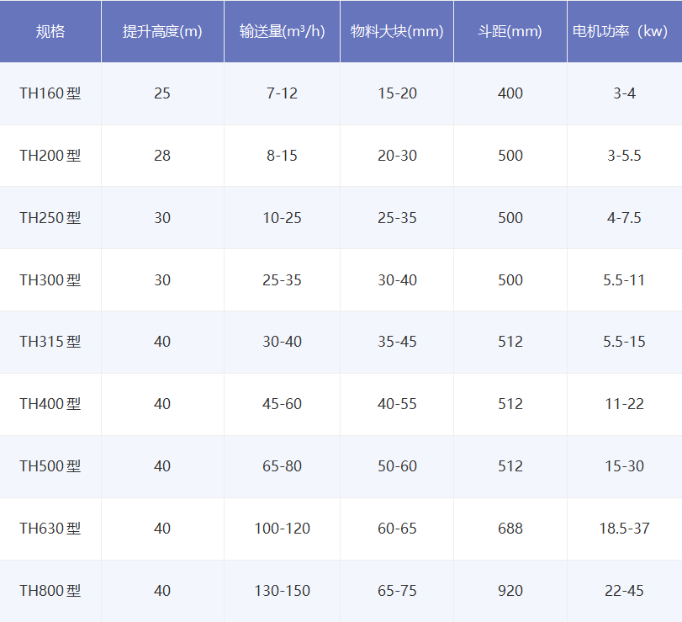The image size is (682, 622).
Task: Click the 65-75 material size cell
Action: point(397,591)
